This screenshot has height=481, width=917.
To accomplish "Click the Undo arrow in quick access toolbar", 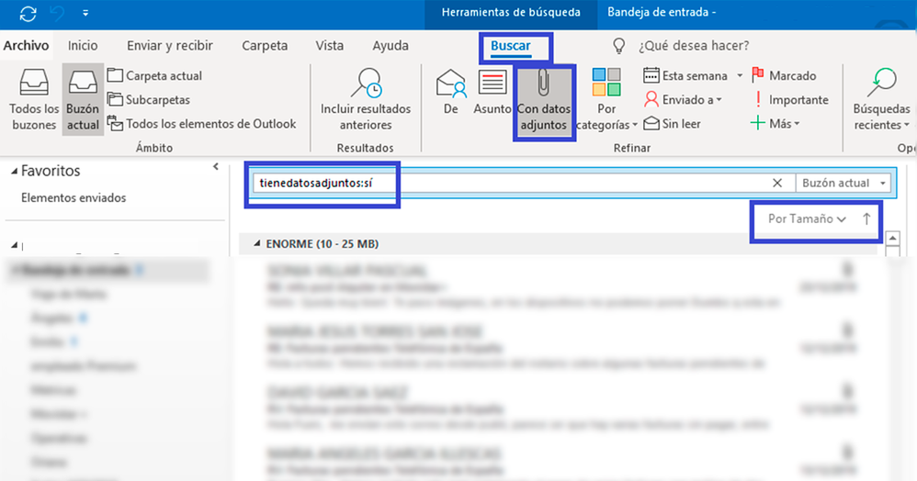I will click(57, 13).
